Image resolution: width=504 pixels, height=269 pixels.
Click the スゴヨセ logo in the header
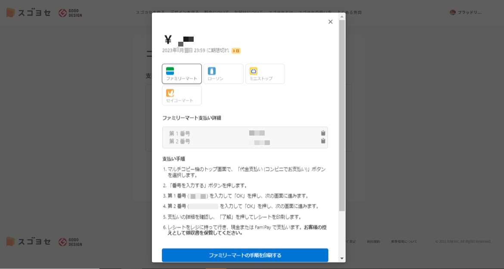28,13
